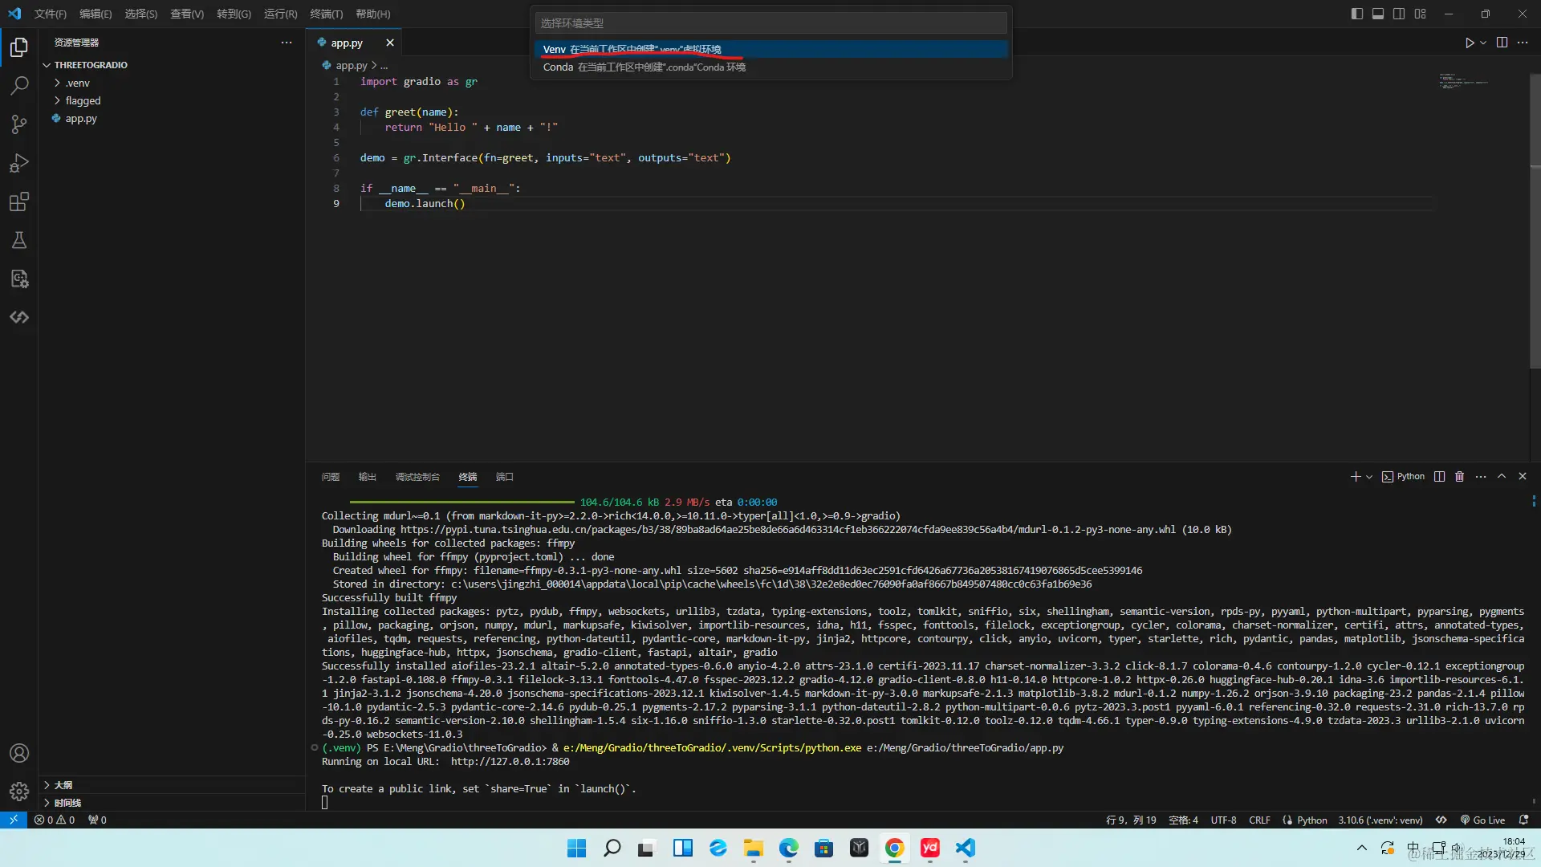Click the Run Python File play button

tap(1469, 43)
